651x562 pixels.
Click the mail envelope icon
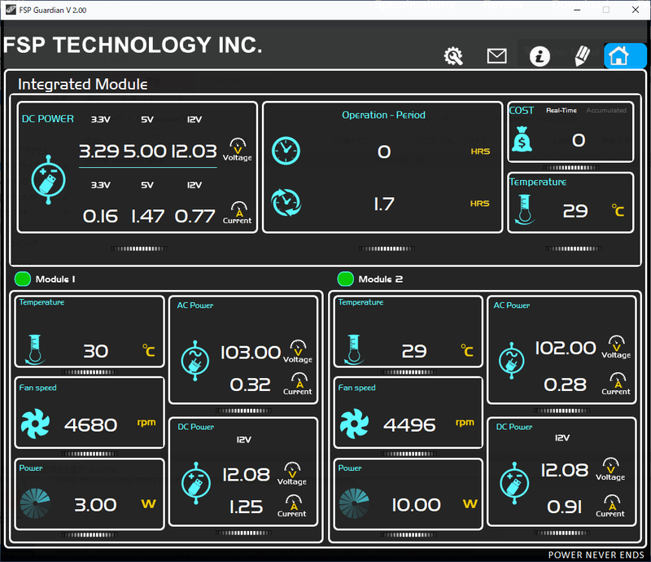pyautogui.click(x=496, y=55)
